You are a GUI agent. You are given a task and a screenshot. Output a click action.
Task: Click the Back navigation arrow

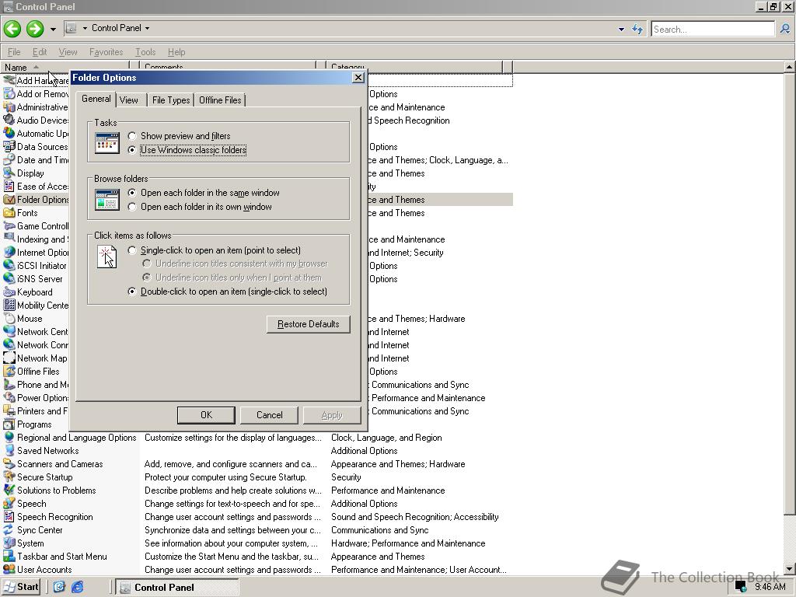12,29
